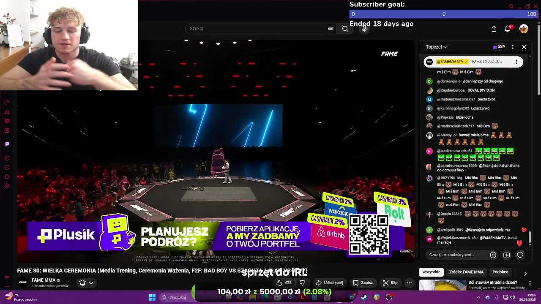The width and height of the screenshot is (541, 304).
Task: Close the live chat panel
Action: click(524, 47)
